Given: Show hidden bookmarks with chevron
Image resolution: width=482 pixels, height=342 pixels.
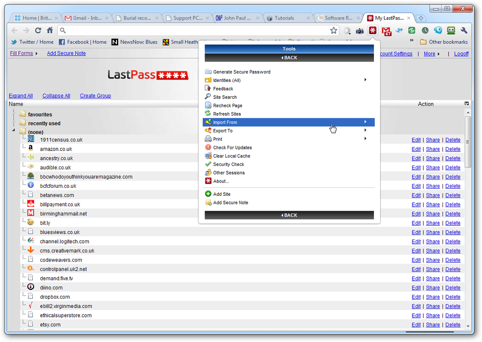Looking at the screenshot, I should pyautogui.click(x=411, y=40).
